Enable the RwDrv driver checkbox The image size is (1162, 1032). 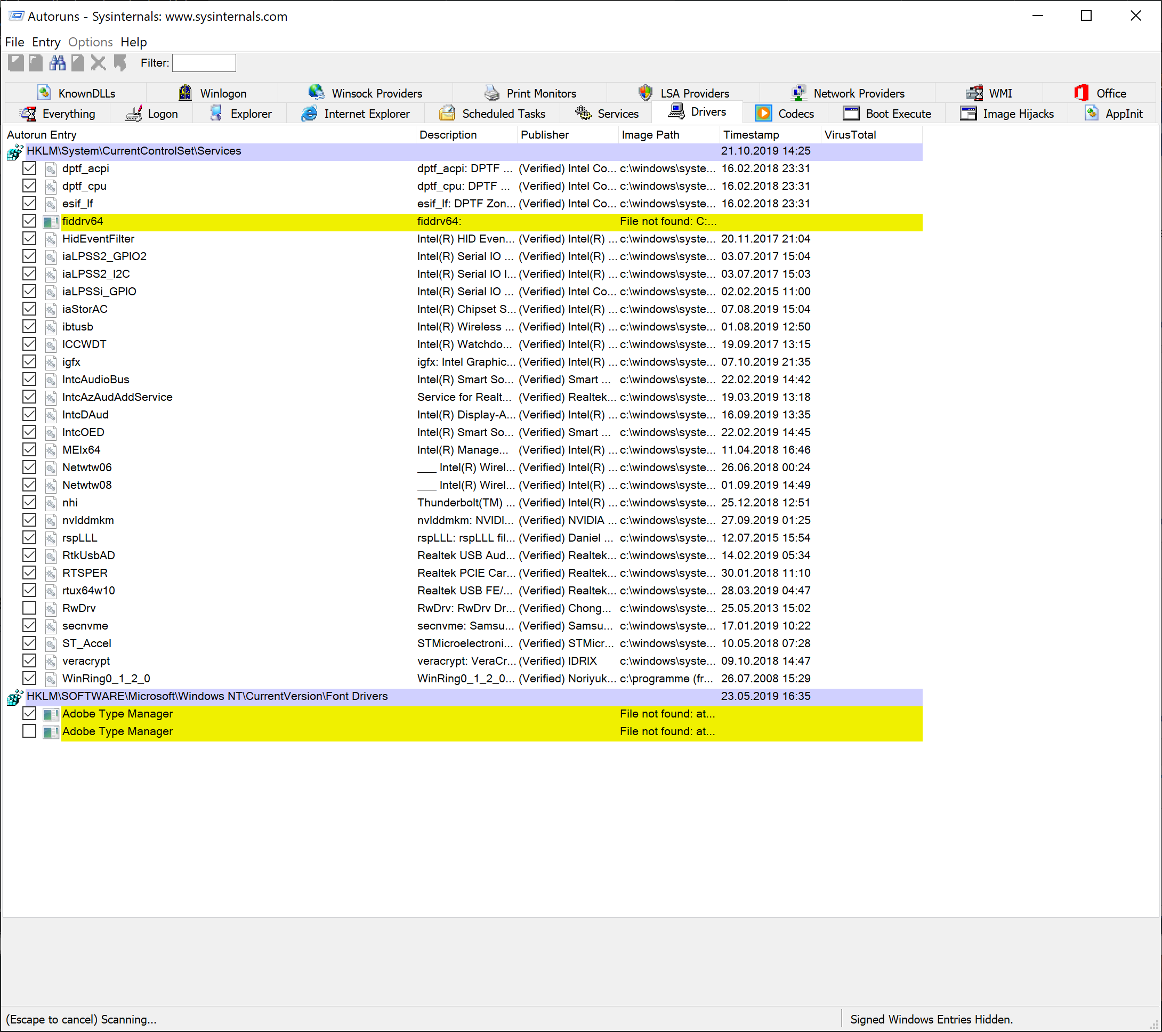(29, 608)
